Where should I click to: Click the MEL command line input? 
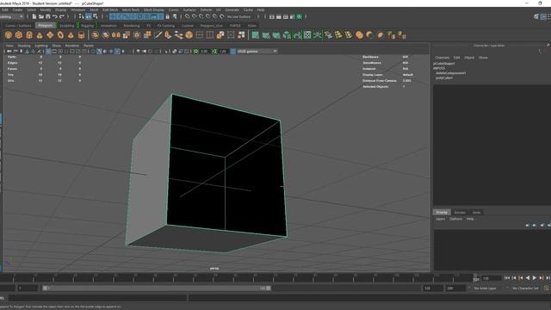97,298
